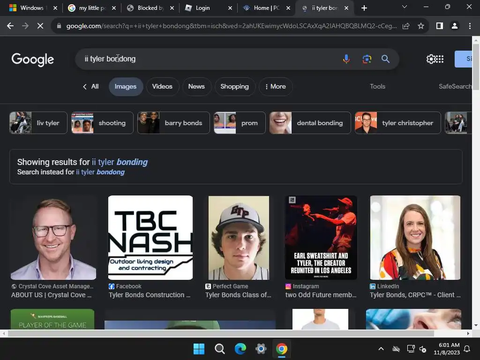The width and height of the screenshot is (480, 360).
Task: Click the horizontal scrollbar at bottom
Action: (x=220, y=333)
